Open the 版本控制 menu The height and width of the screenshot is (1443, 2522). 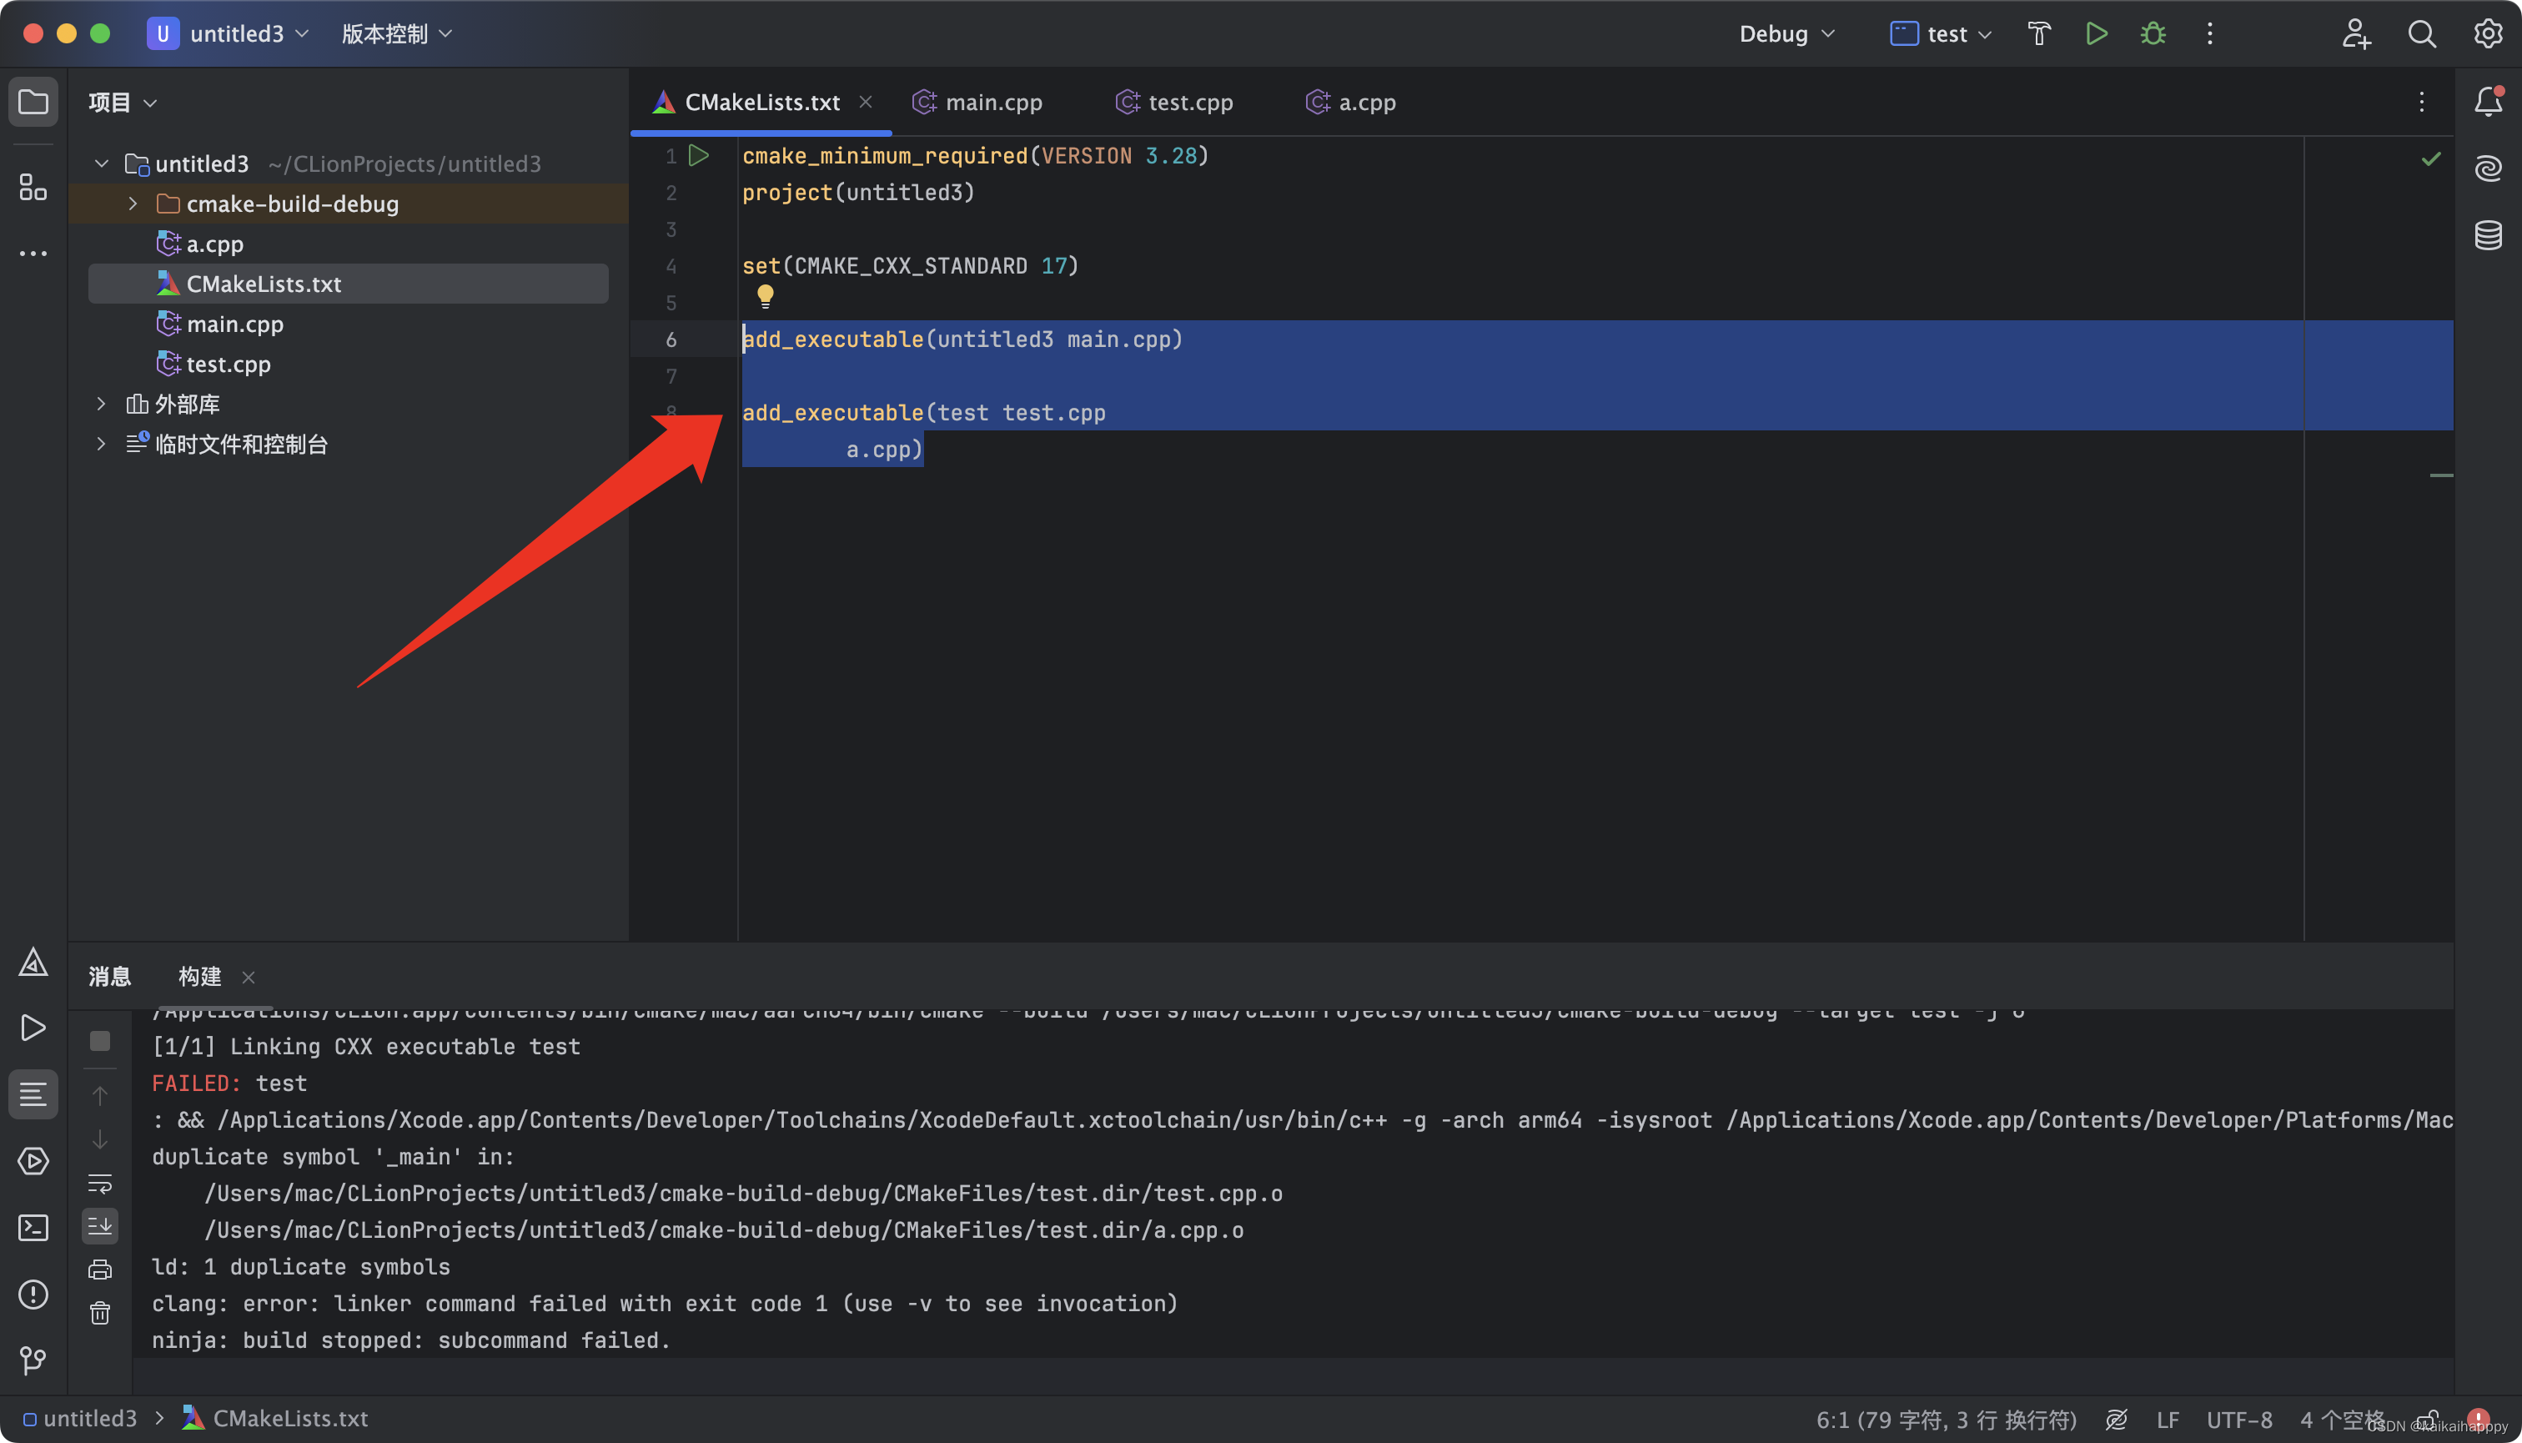[x=396, y=33]
